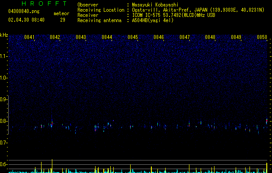Click the kHz axis unit label
This screenshot has width=272, height=173.
[x=4, y=35]
